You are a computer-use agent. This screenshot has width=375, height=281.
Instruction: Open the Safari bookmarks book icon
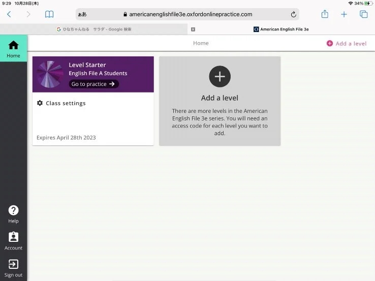(x=49, y=14)
